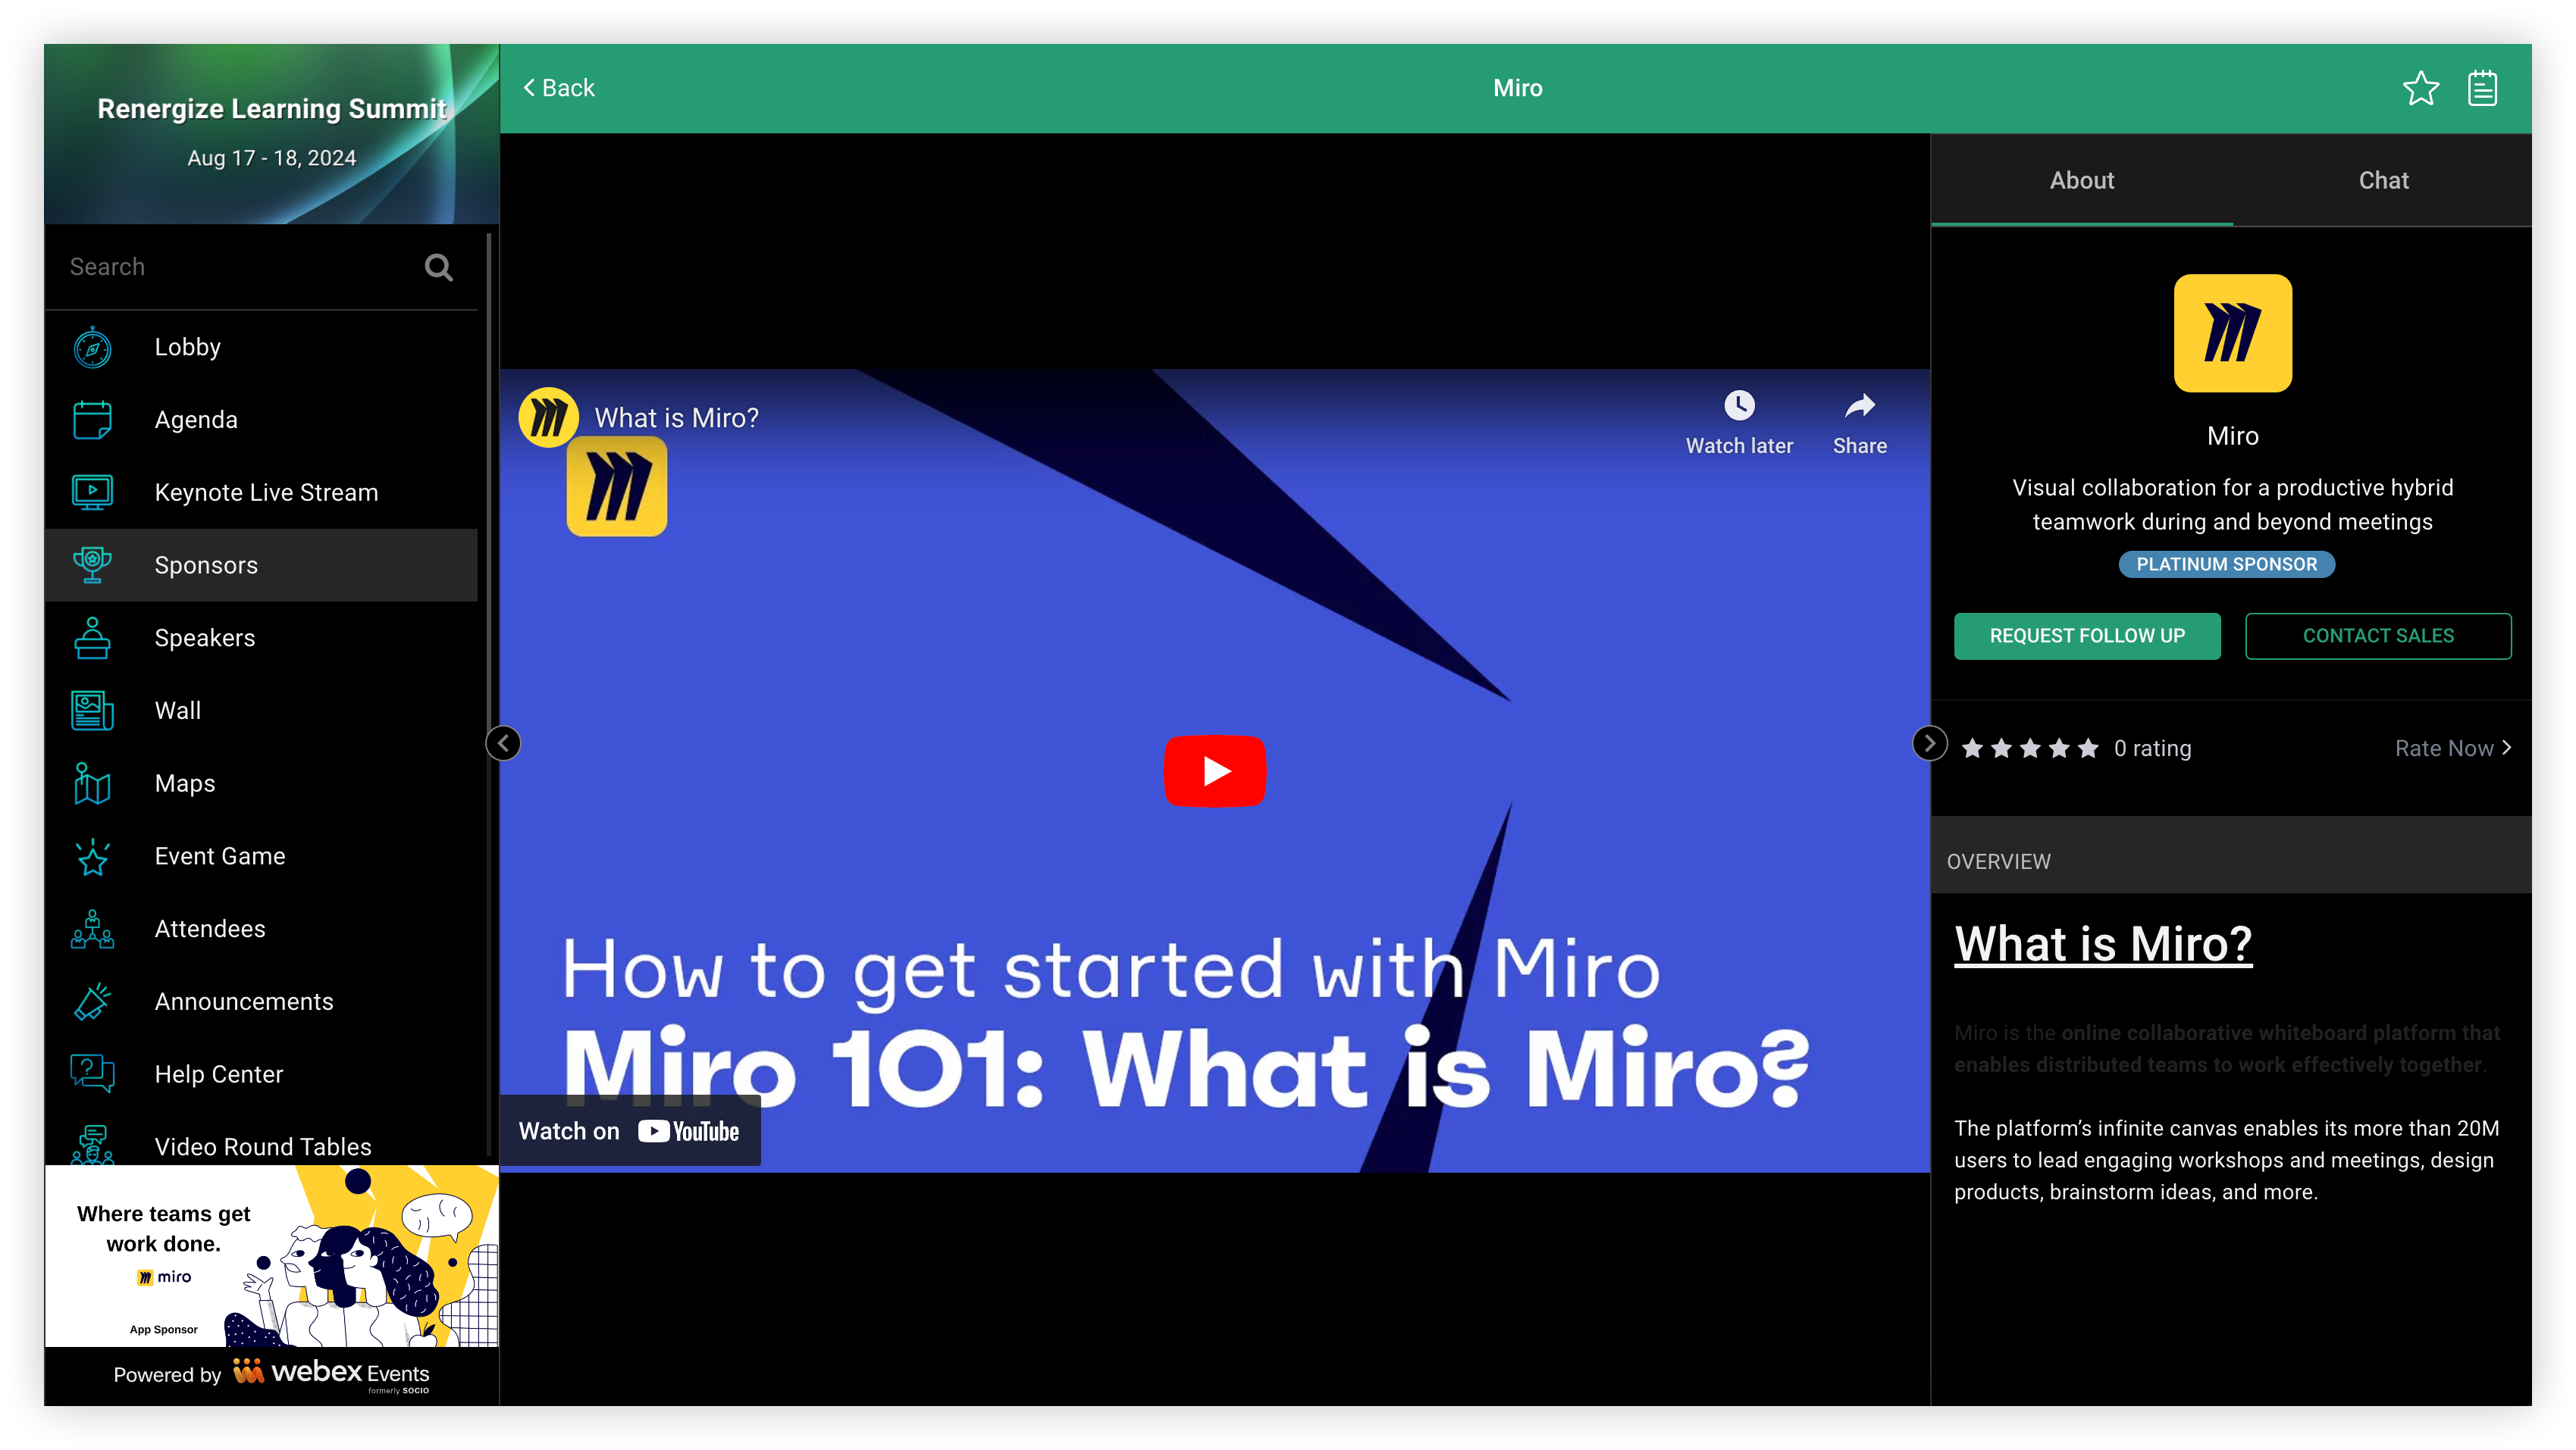The width and height of the screenshot is (2576, 1450).
Task: Open Attendees menu item
Action: click(261, 930)
